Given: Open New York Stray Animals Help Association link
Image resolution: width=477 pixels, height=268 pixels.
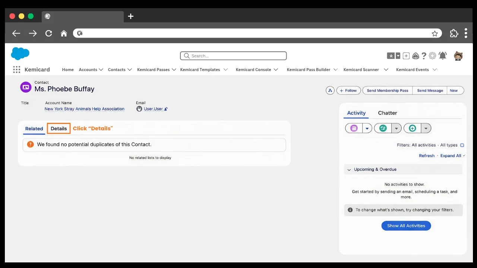Looking at the screenshot, I should [x=85, y=109].
